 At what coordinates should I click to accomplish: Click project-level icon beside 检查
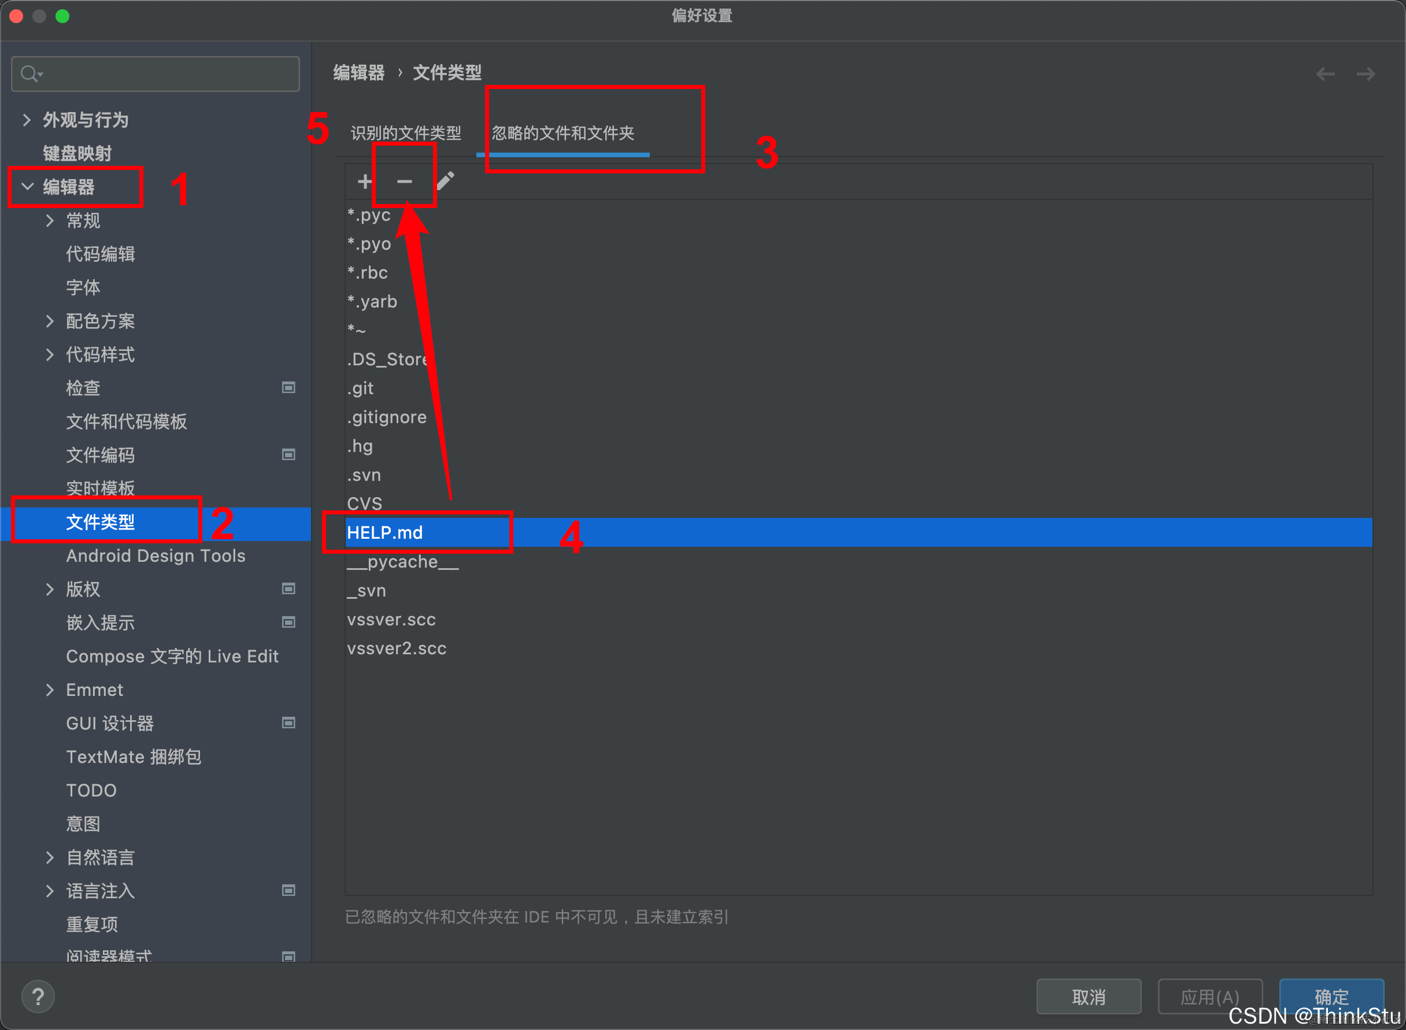click(x=288, y=388)
